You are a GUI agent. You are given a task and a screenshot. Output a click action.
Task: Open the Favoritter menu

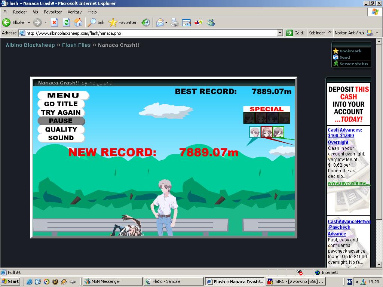click(53, 12)
